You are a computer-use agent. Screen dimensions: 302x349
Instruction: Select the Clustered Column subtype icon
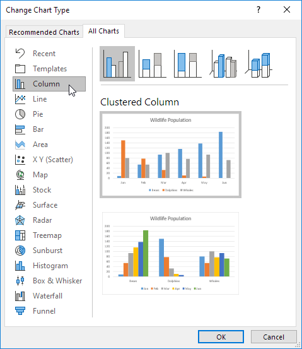[x=117, y=64]
